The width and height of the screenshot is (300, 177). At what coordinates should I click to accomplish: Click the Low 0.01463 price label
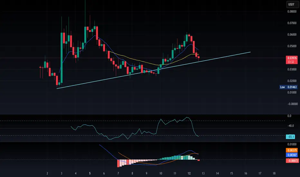click(x=288, y=87)
